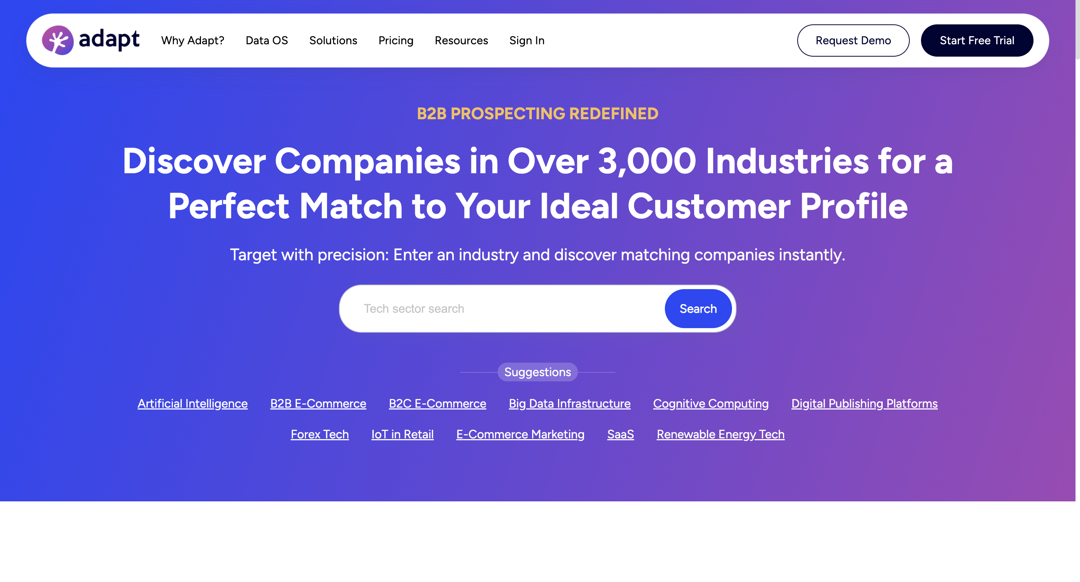Screen dimensions: 1080x582
Task: Click the Start Free Trial button
Action: [x=977, y=40]
